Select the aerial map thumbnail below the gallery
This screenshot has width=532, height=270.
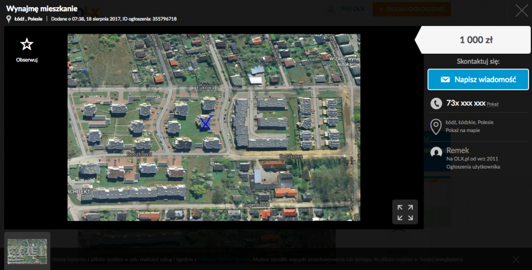(x=27, y=251)
